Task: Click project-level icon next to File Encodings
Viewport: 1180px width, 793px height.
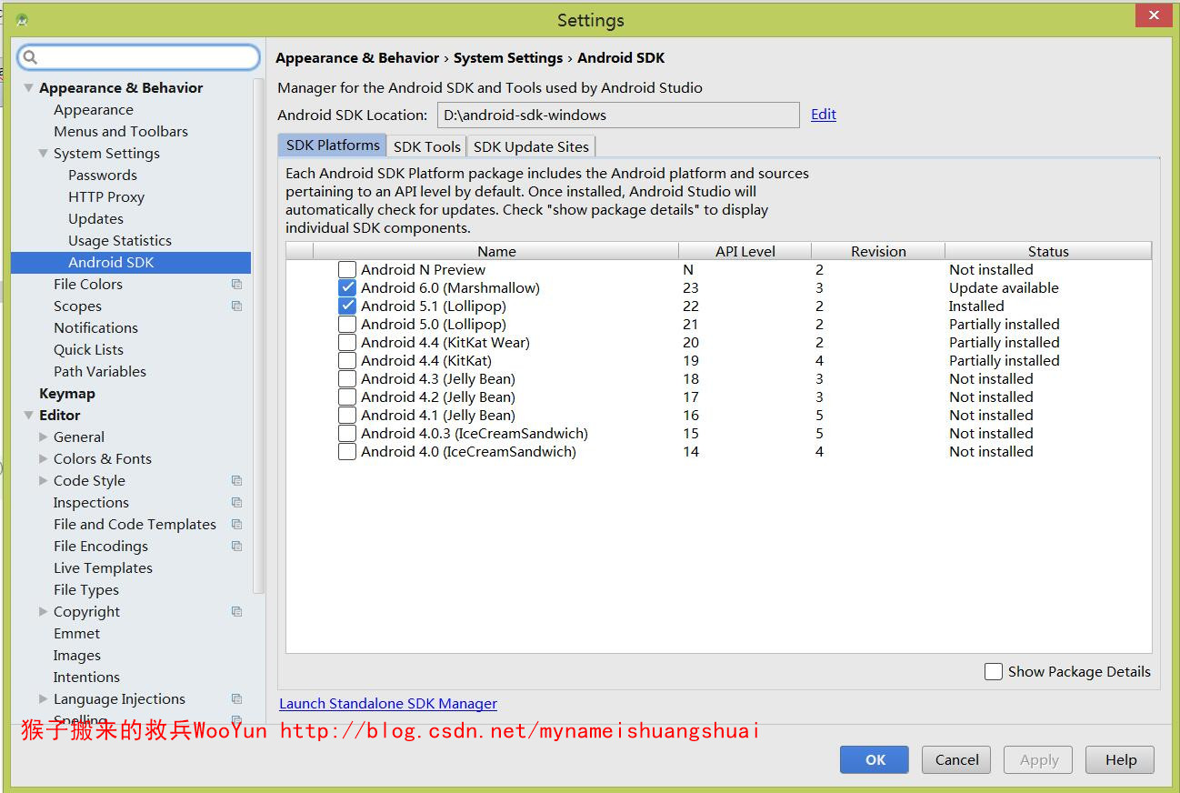Action: (237, 547)
